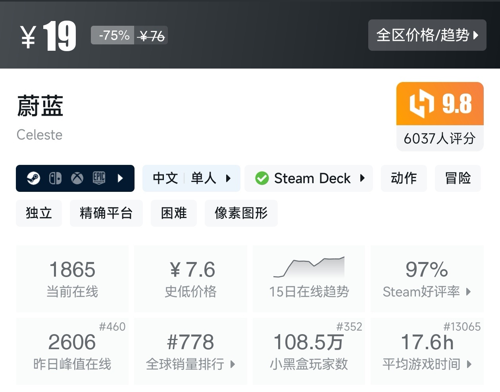Click the crossed-out ¥76 original price
This screenshot has height=392, width=500.
pyautogui.click(x=151, y=36)
